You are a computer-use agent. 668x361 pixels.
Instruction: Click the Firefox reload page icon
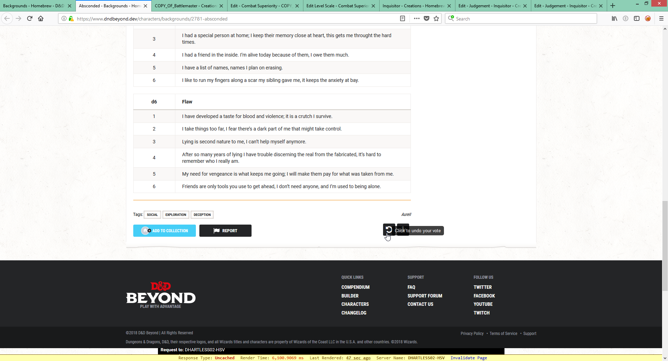30,19
